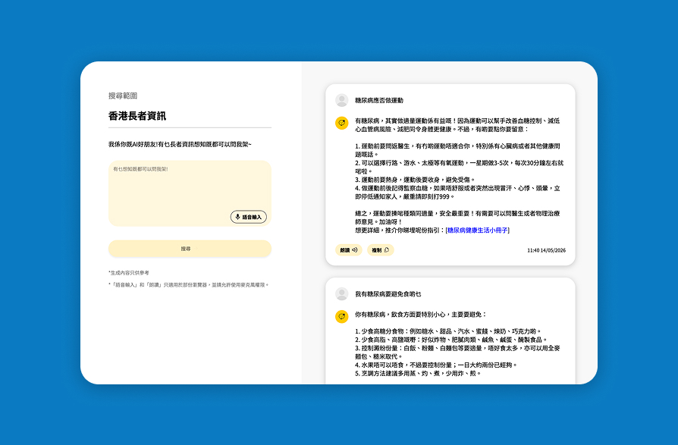
Task: Click yellow bot avatar beside 有糖尿病，其實做適量運動 reply
Action: (341, 123)
